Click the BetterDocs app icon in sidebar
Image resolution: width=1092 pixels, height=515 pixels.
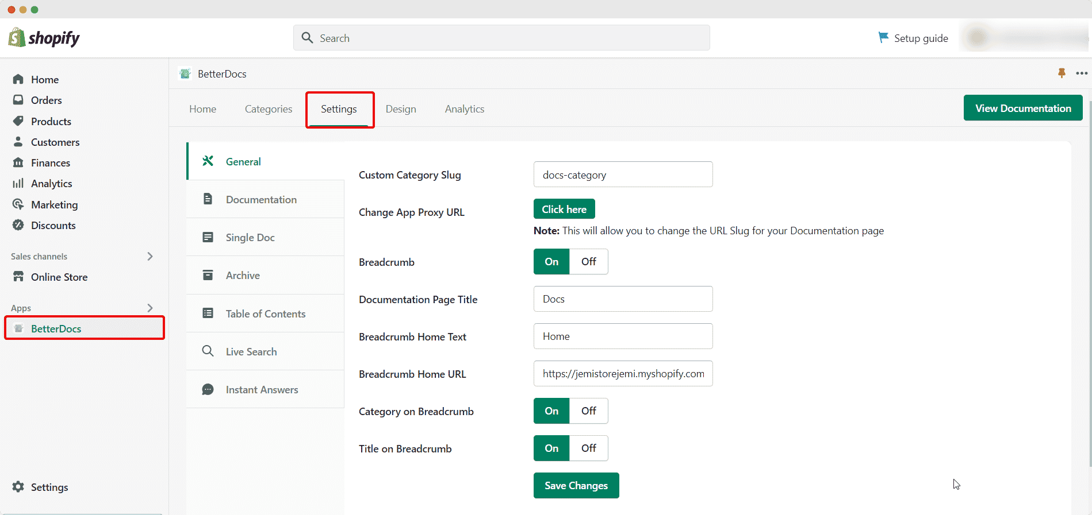tap(18, 328)
